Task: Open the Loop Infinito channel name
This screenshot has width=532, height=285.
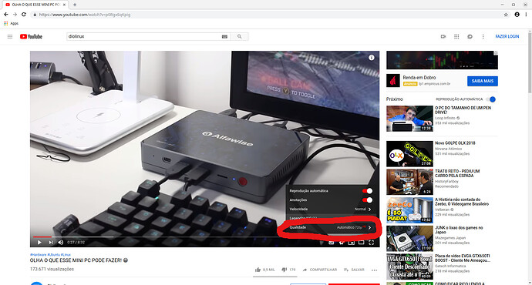Action: click(445, 119)
